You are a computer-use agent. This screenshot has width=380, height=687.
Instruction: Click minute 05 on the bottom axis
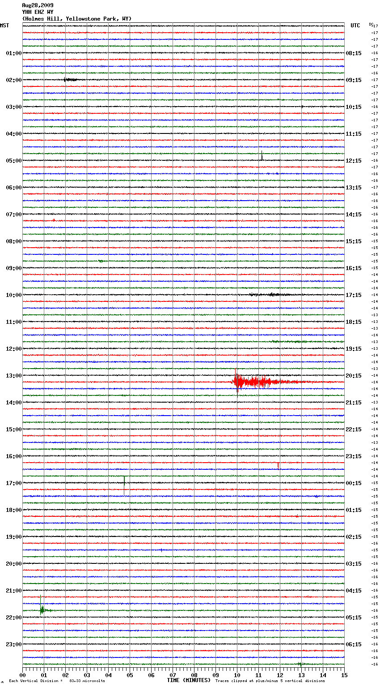(130, 675)
